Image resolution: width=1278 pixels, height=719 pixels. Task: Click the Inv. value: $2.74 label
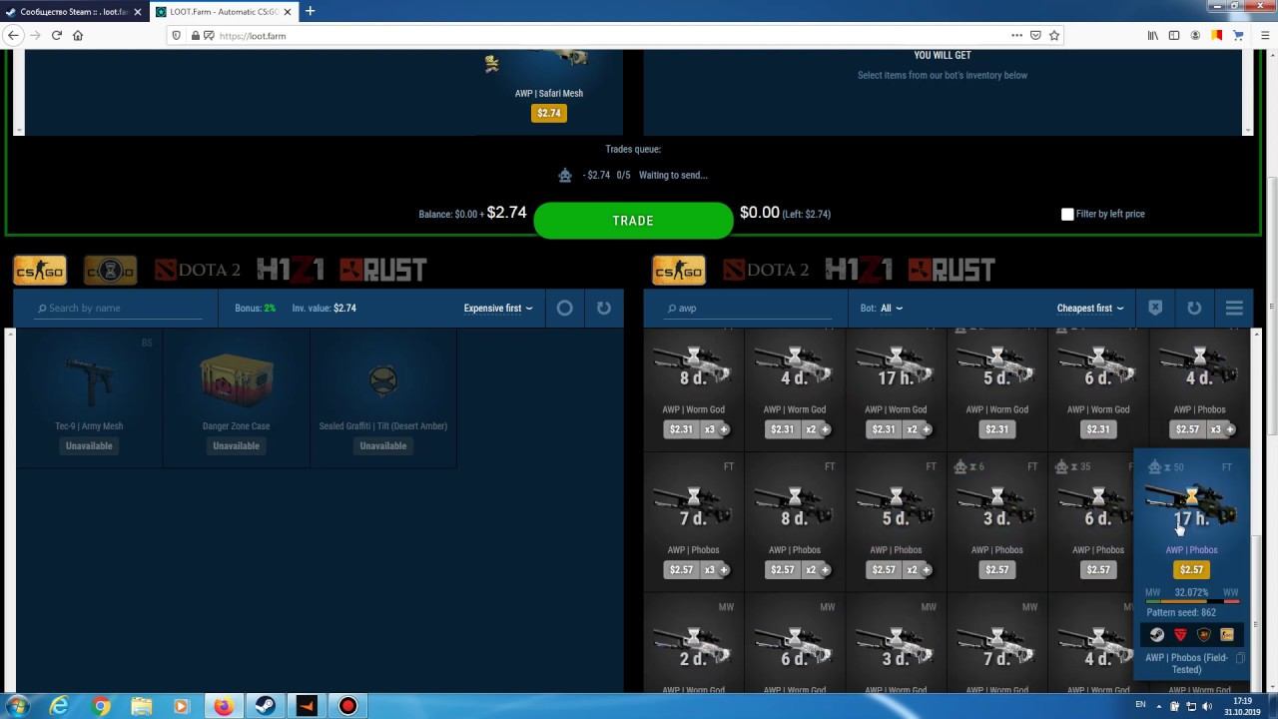[x=324, y=308]
